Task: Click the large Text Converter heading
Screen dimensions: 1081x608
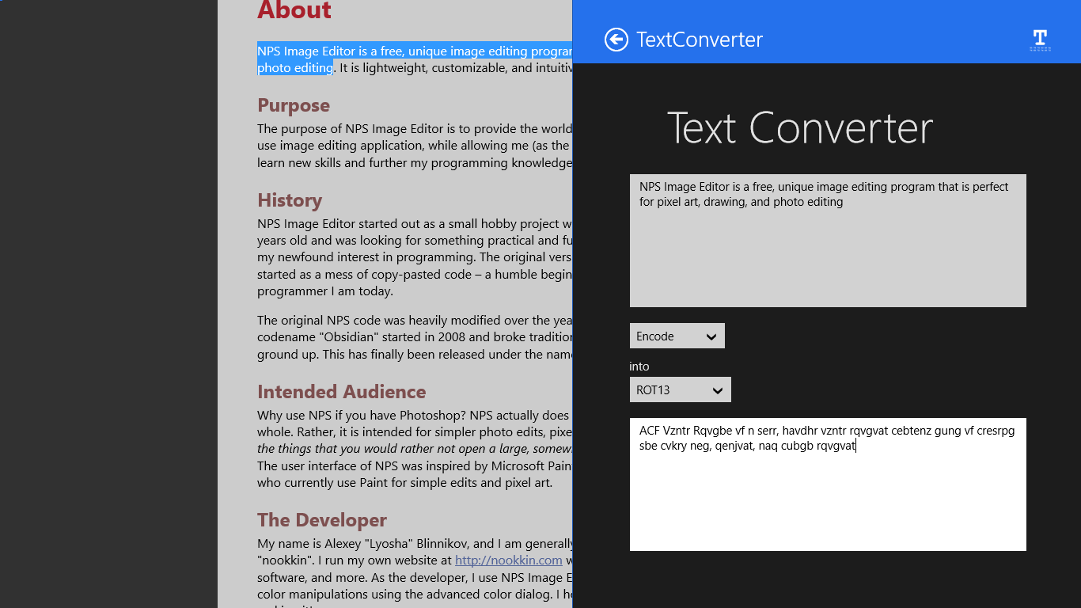Action: click(x=799, y=127)
